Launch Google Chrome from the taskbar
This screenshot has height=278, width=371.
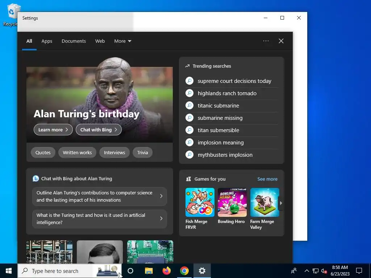coord(184,271)
